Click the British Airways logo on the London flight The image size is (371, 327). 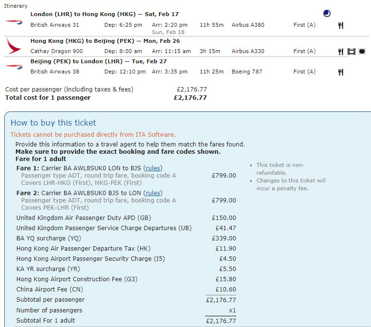coord(14,22)
